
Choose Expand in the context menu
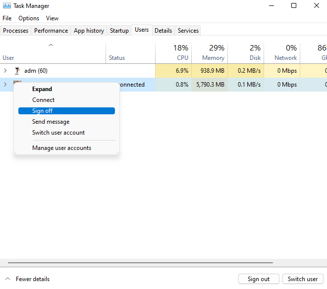[x=66, y=89]
